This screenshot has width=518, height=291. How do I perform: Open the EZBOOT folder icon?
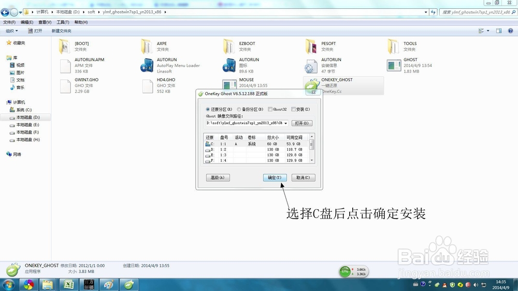pyautogui.click(x=229, y=46)
